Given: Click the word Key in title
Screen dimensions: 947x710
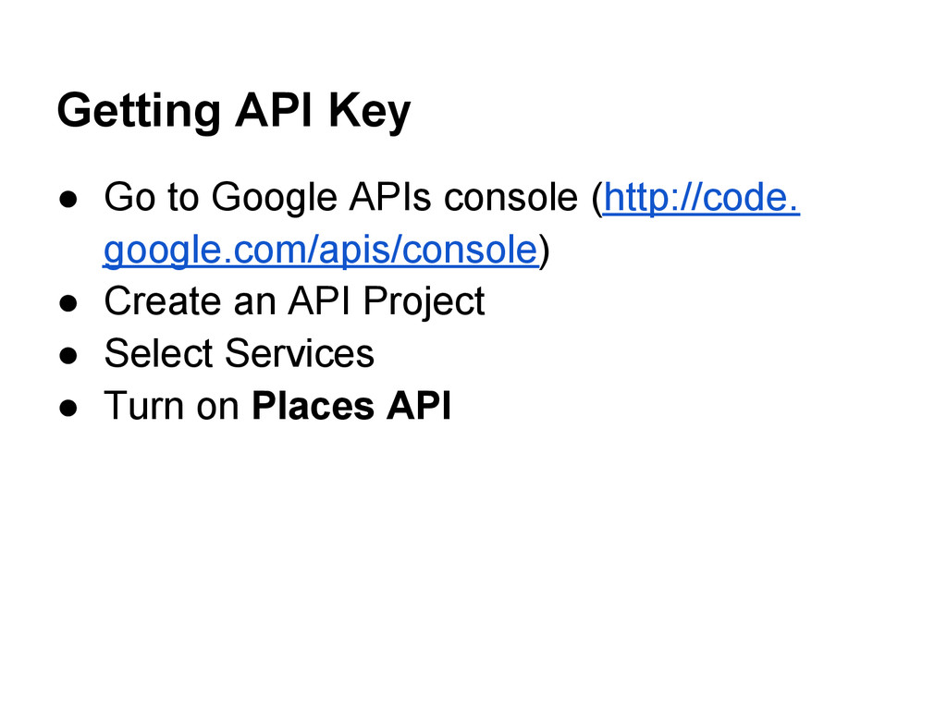Looking at the screenshot, I should click(370, 112).
